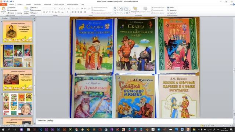Click Copy (Копировать) in the clipboard group
This screenshot has width=235, height=132.
pyautogui.click(x=13, y=10)
